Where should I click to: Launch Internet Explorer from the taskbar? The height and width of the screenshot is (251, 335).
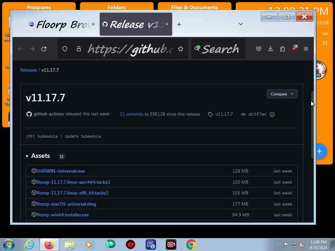(x=29, y=244)
